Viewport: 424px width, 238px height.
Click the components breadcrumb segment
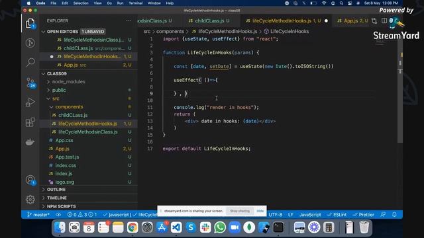pyautogui.click(x=170, y=32)
